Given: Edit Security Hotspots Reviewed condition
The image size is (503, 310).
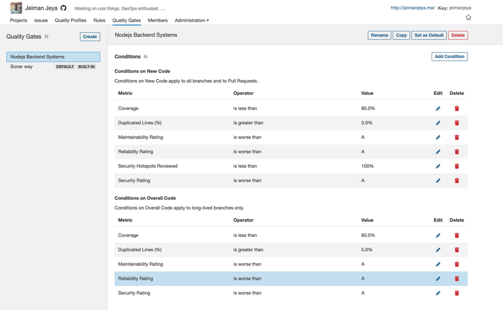Looking at the screenshot, I should (x=438, y=166).
